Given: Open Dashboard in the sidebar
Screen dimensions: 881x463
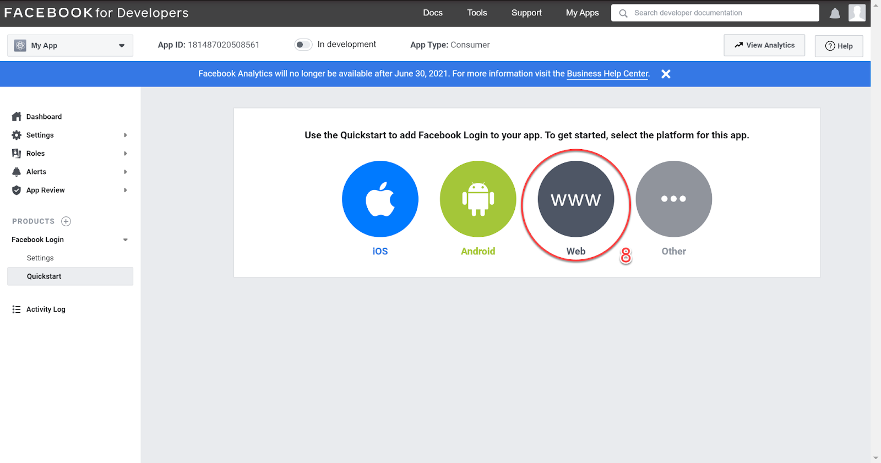Looking at the screenshot, I should point(44,117).
